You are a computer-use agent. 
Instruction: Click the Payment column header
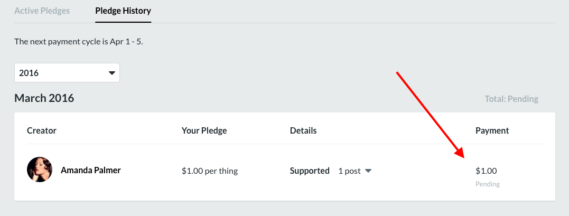click(492, 130)
